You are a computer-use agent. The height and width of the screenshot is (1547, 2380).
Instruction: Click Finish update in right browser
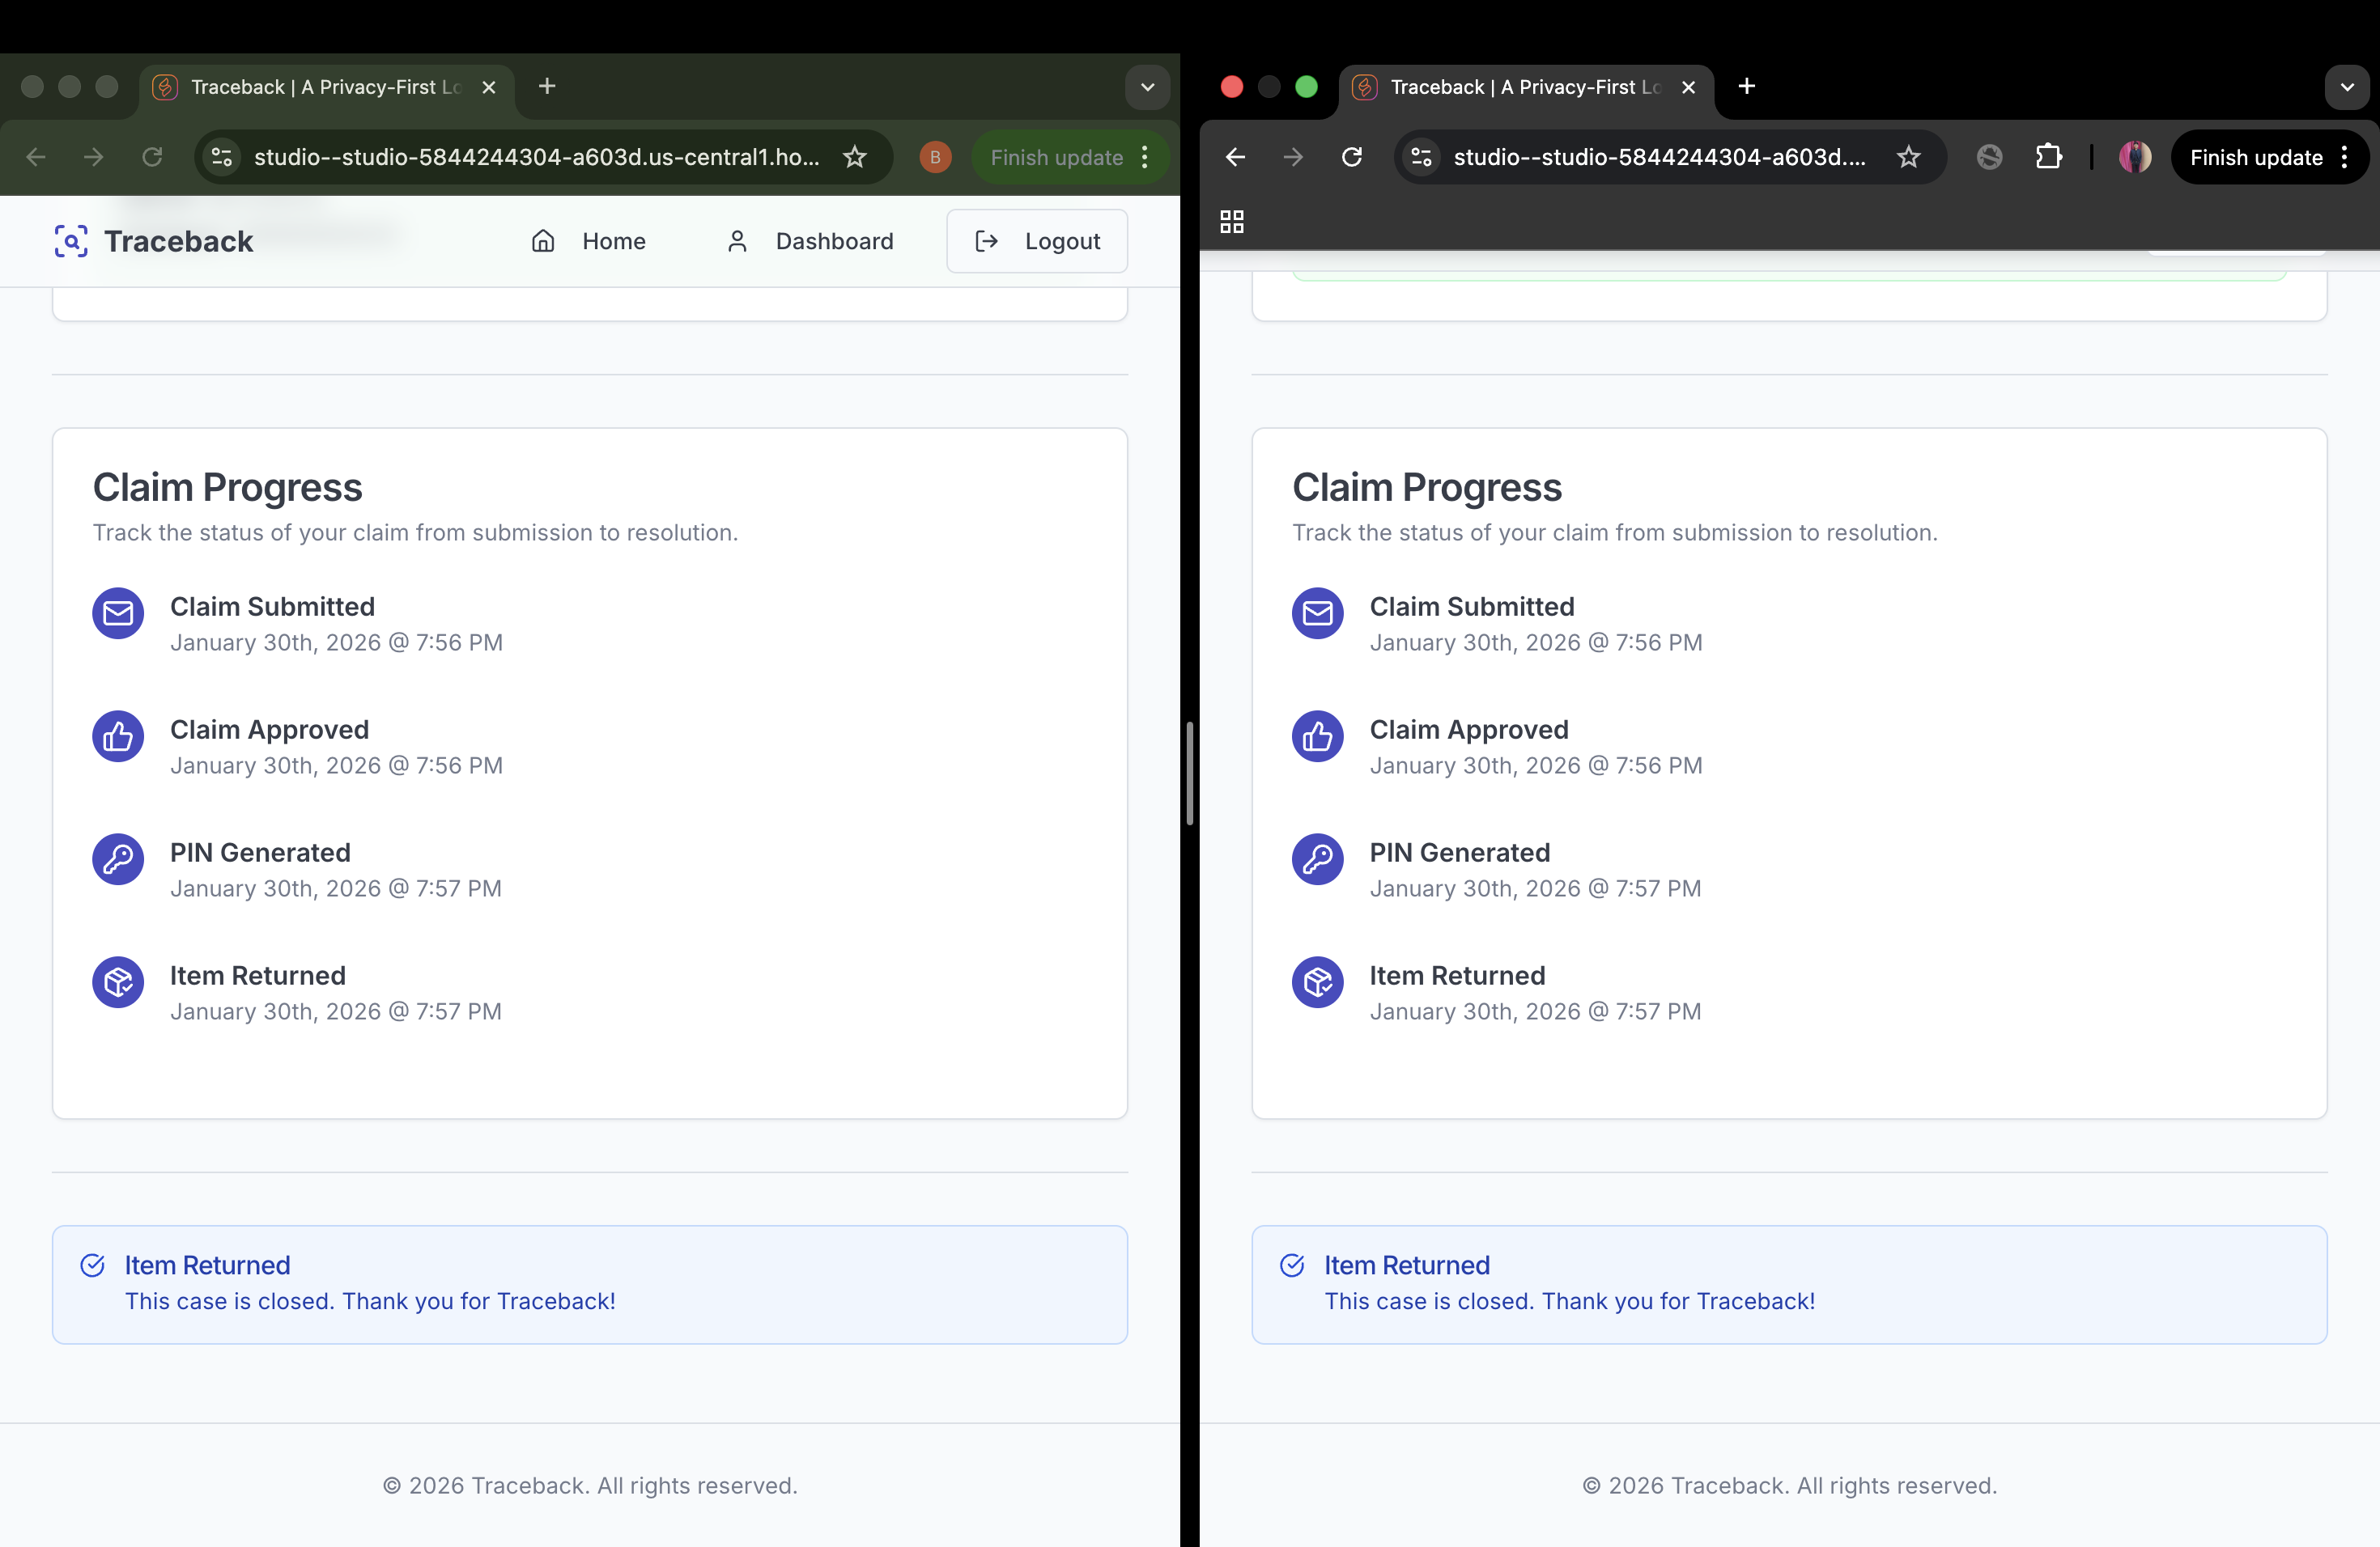pos(2255,157)
